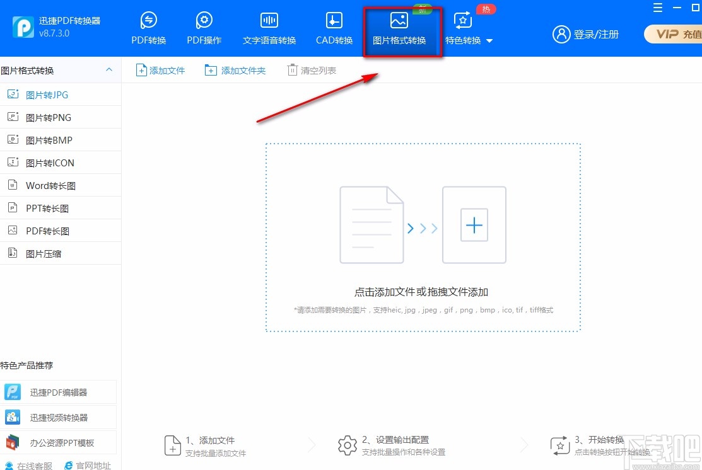Switch to the PDF转换 tab
The image size is (702, 470).
pos(148,26)
